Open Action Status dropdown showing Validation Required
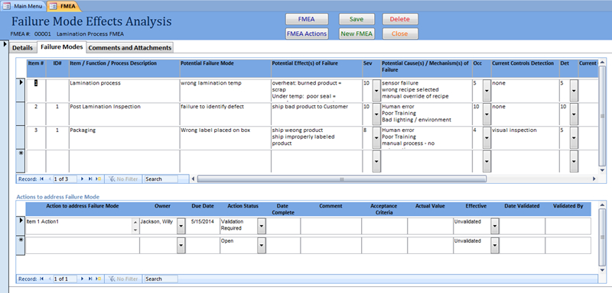 [262, 226]
